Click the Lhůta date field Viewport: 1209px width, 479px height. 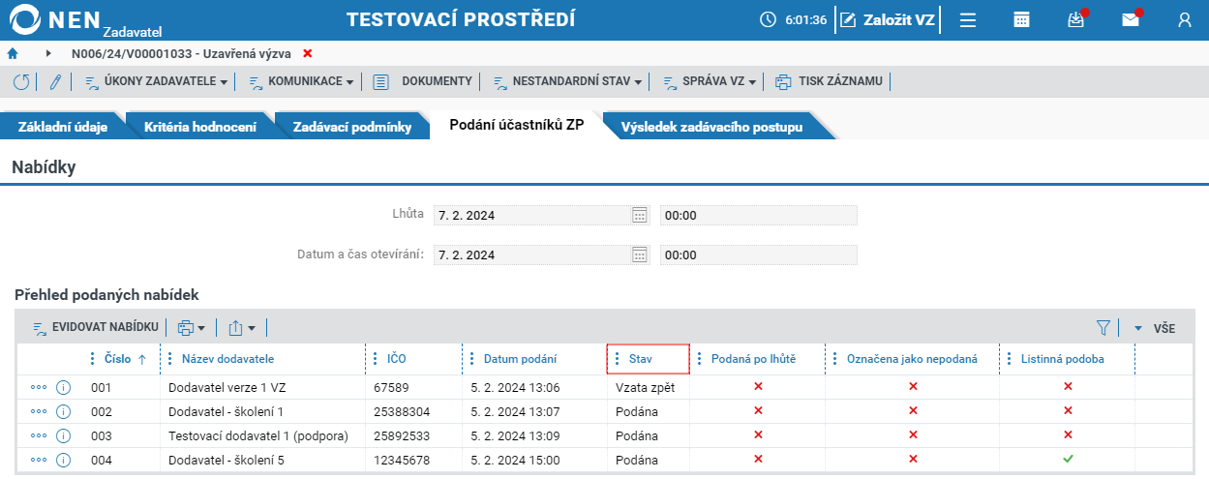point(531,215)
